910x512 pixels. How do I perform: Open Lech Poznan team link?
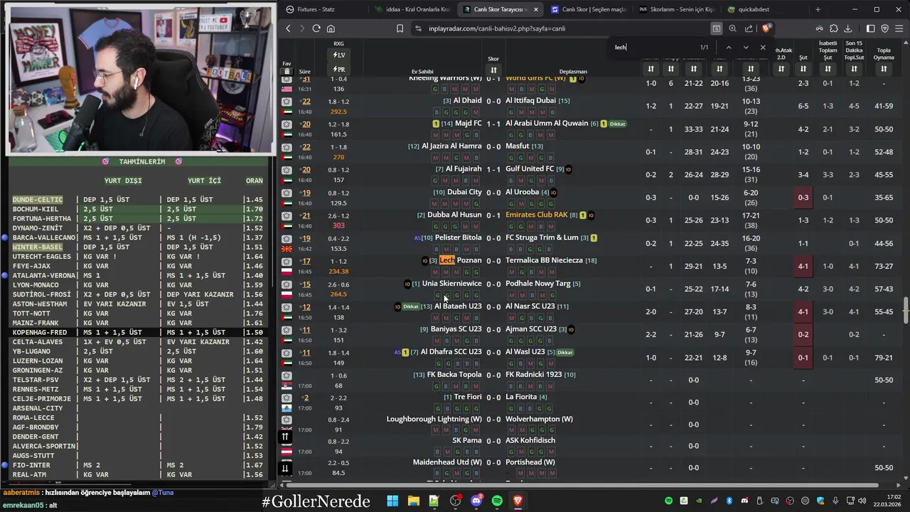click(460, 260)
